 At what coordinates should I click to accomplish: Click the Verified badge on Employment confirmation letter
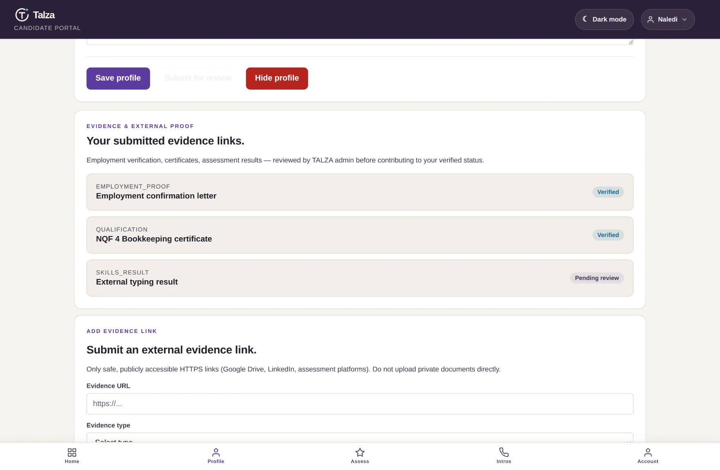608,192
